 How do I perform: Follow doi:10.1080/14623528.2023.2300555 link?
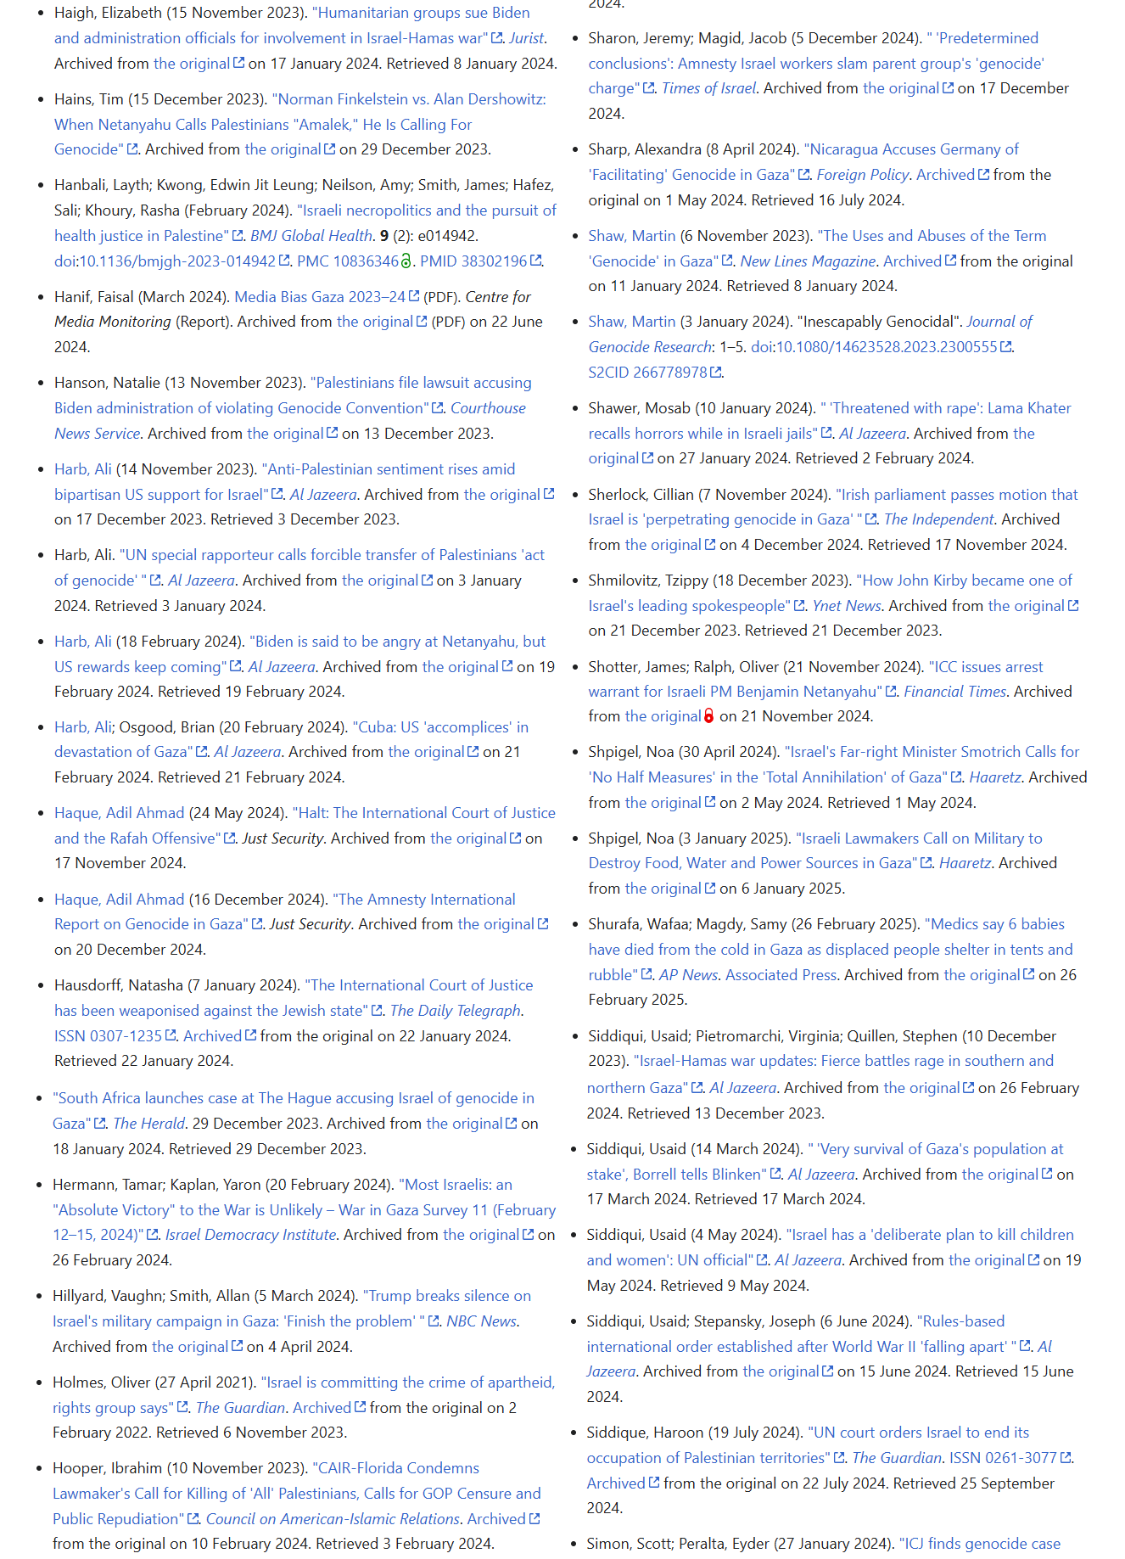[x=881, y=347]
